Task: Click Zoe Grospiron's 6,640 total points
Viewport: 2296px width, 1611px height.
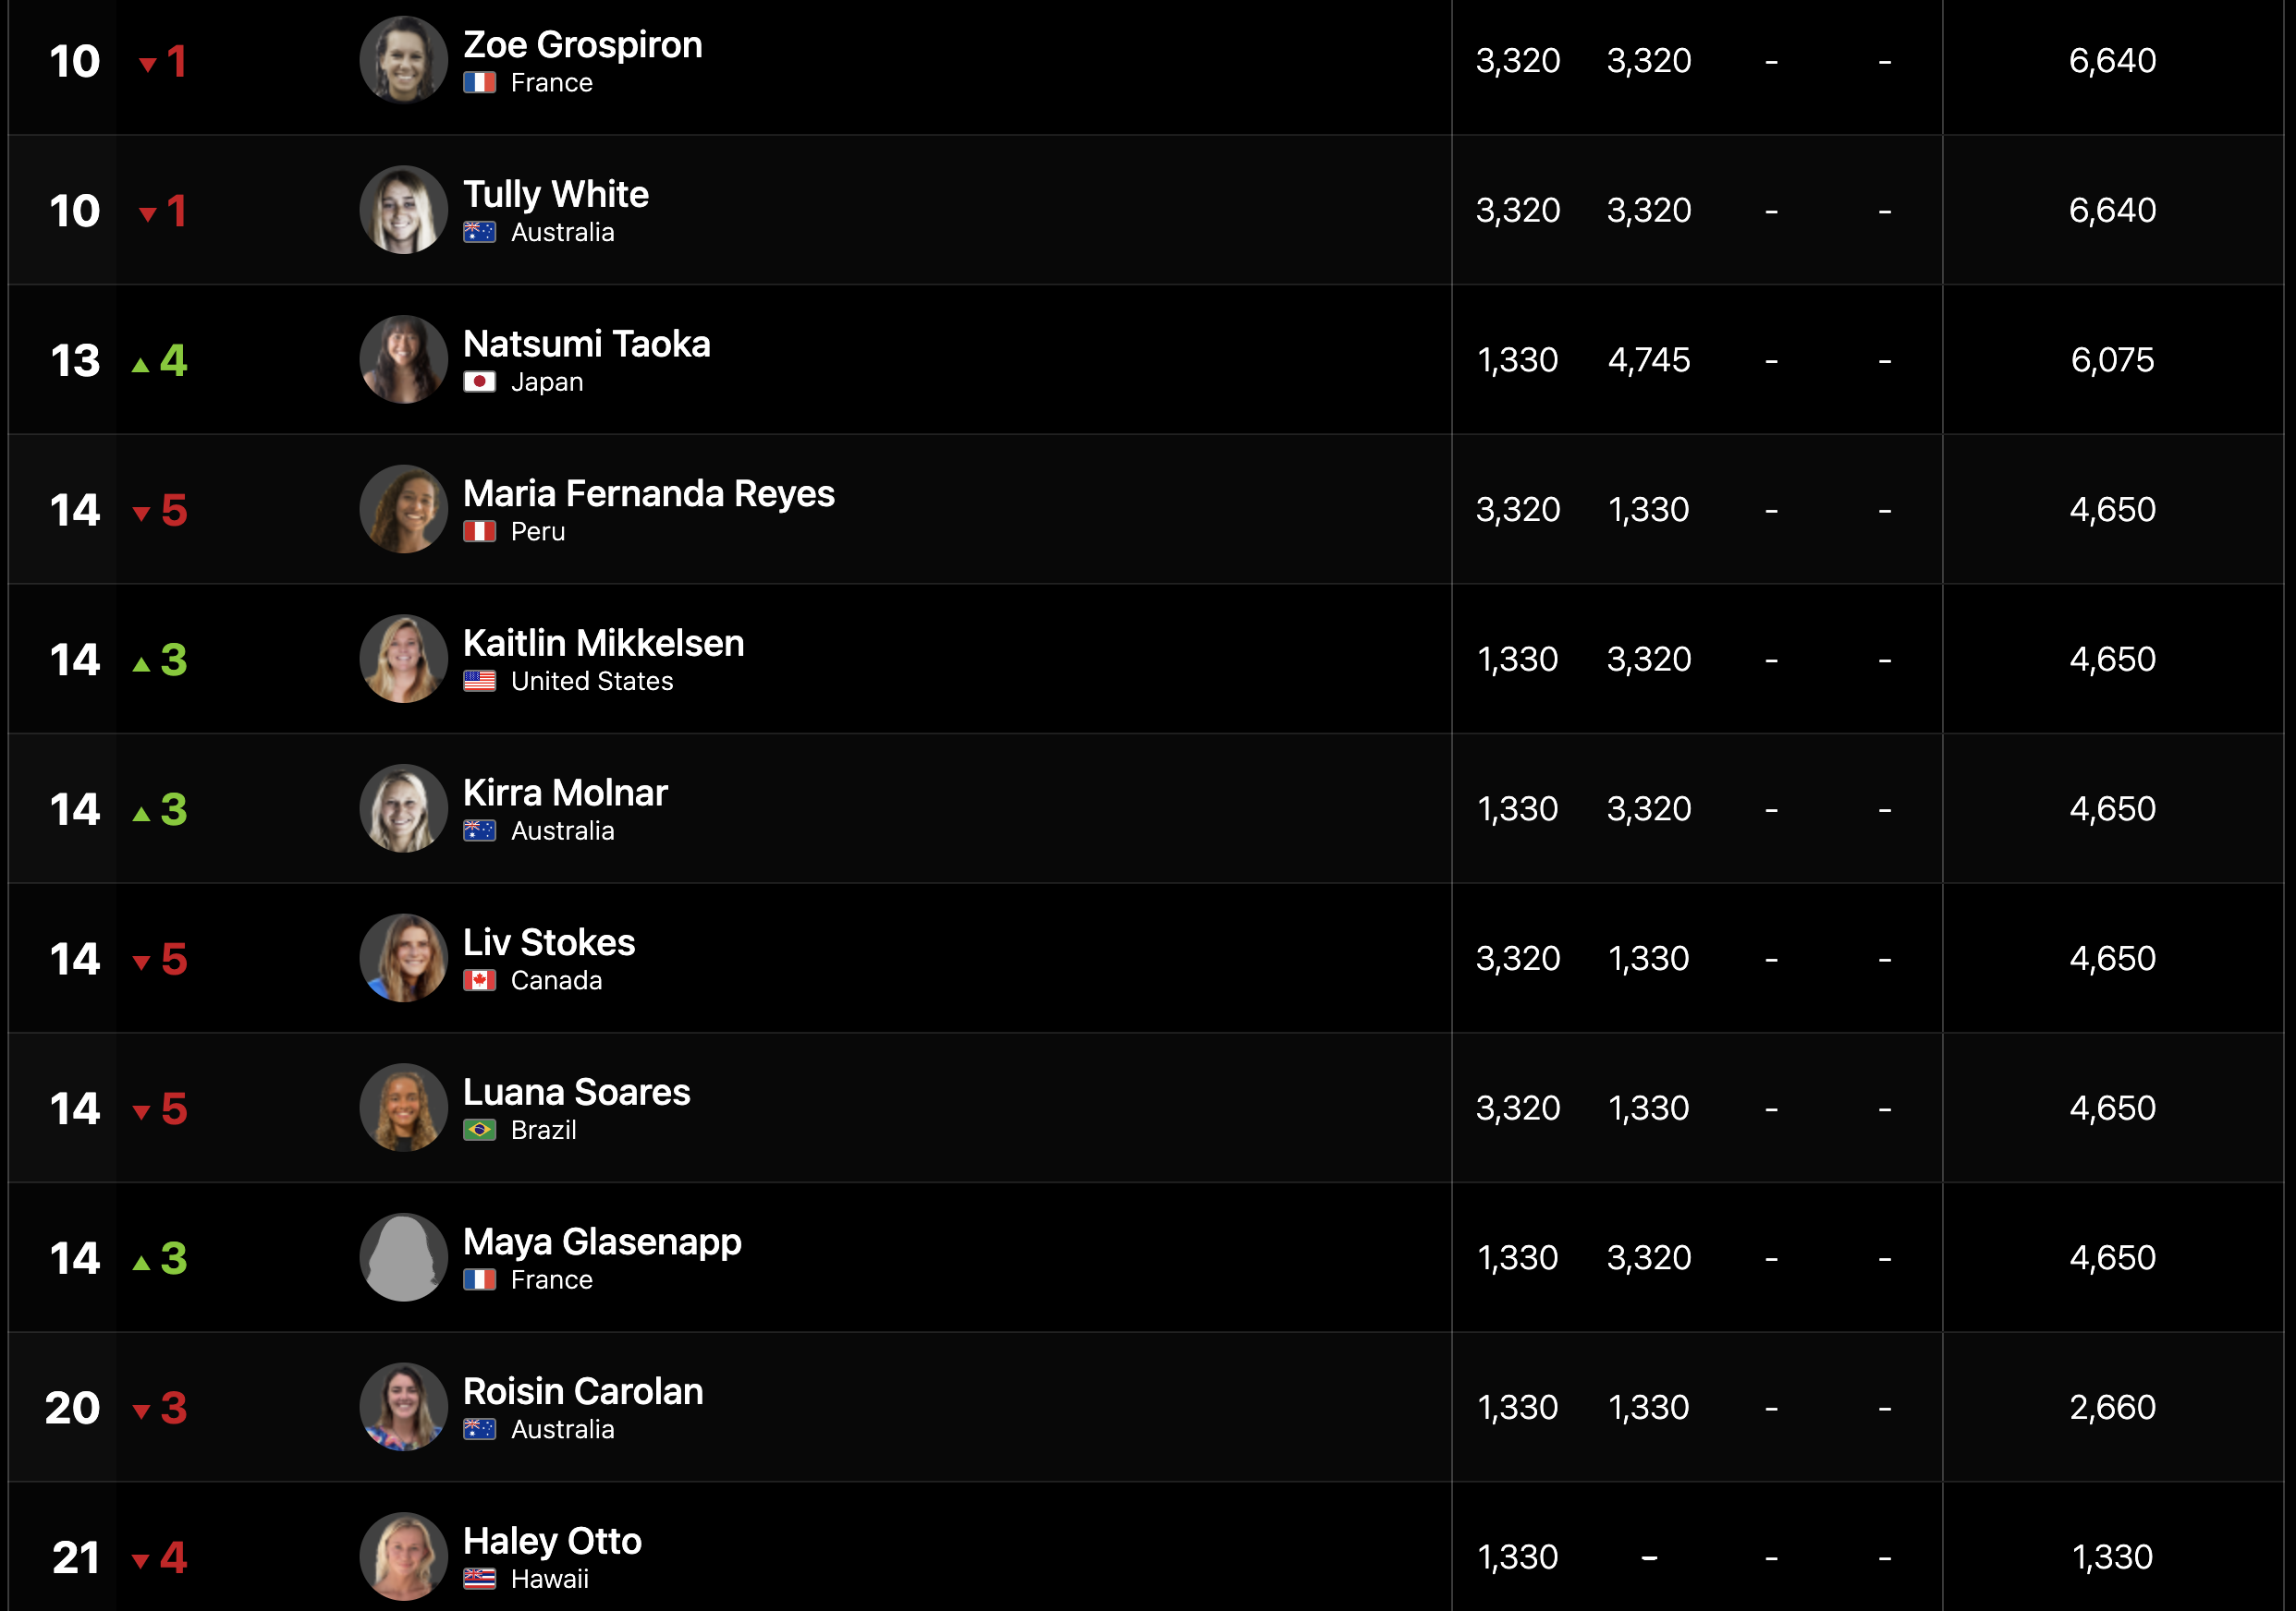Action: pos(2112,61)
